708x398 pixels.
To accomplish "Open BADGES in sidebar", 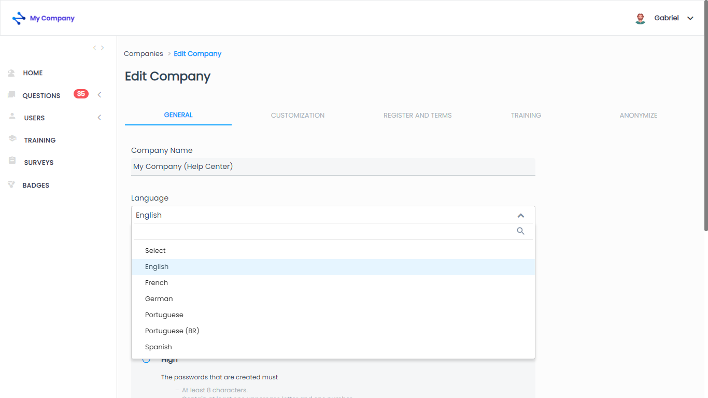I will click(36, 186).
